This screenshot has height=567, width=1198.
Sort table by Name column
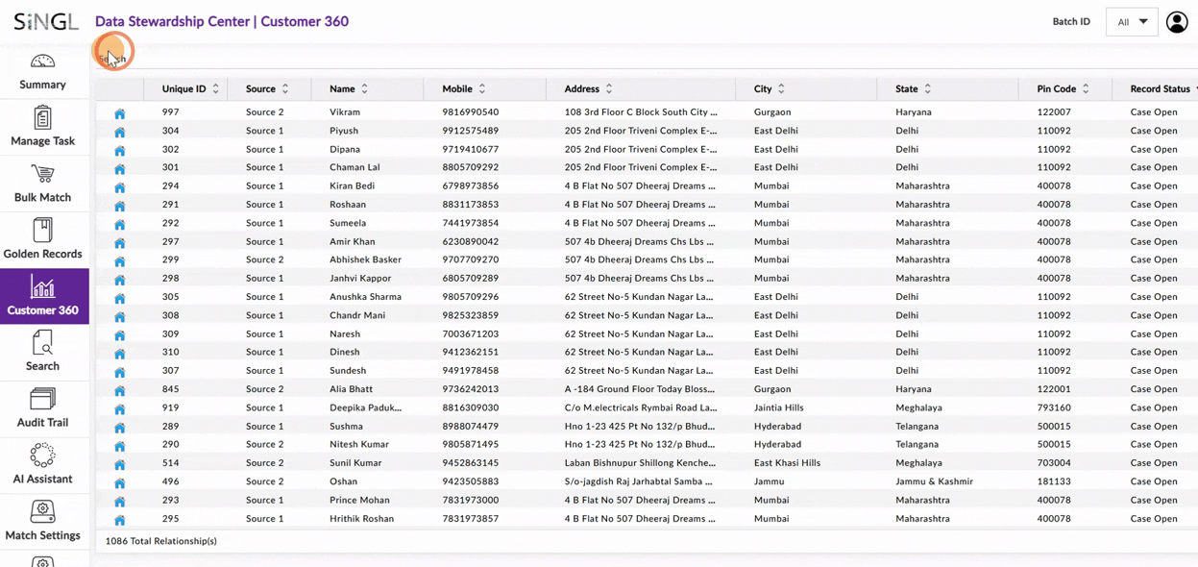point(364,88)
